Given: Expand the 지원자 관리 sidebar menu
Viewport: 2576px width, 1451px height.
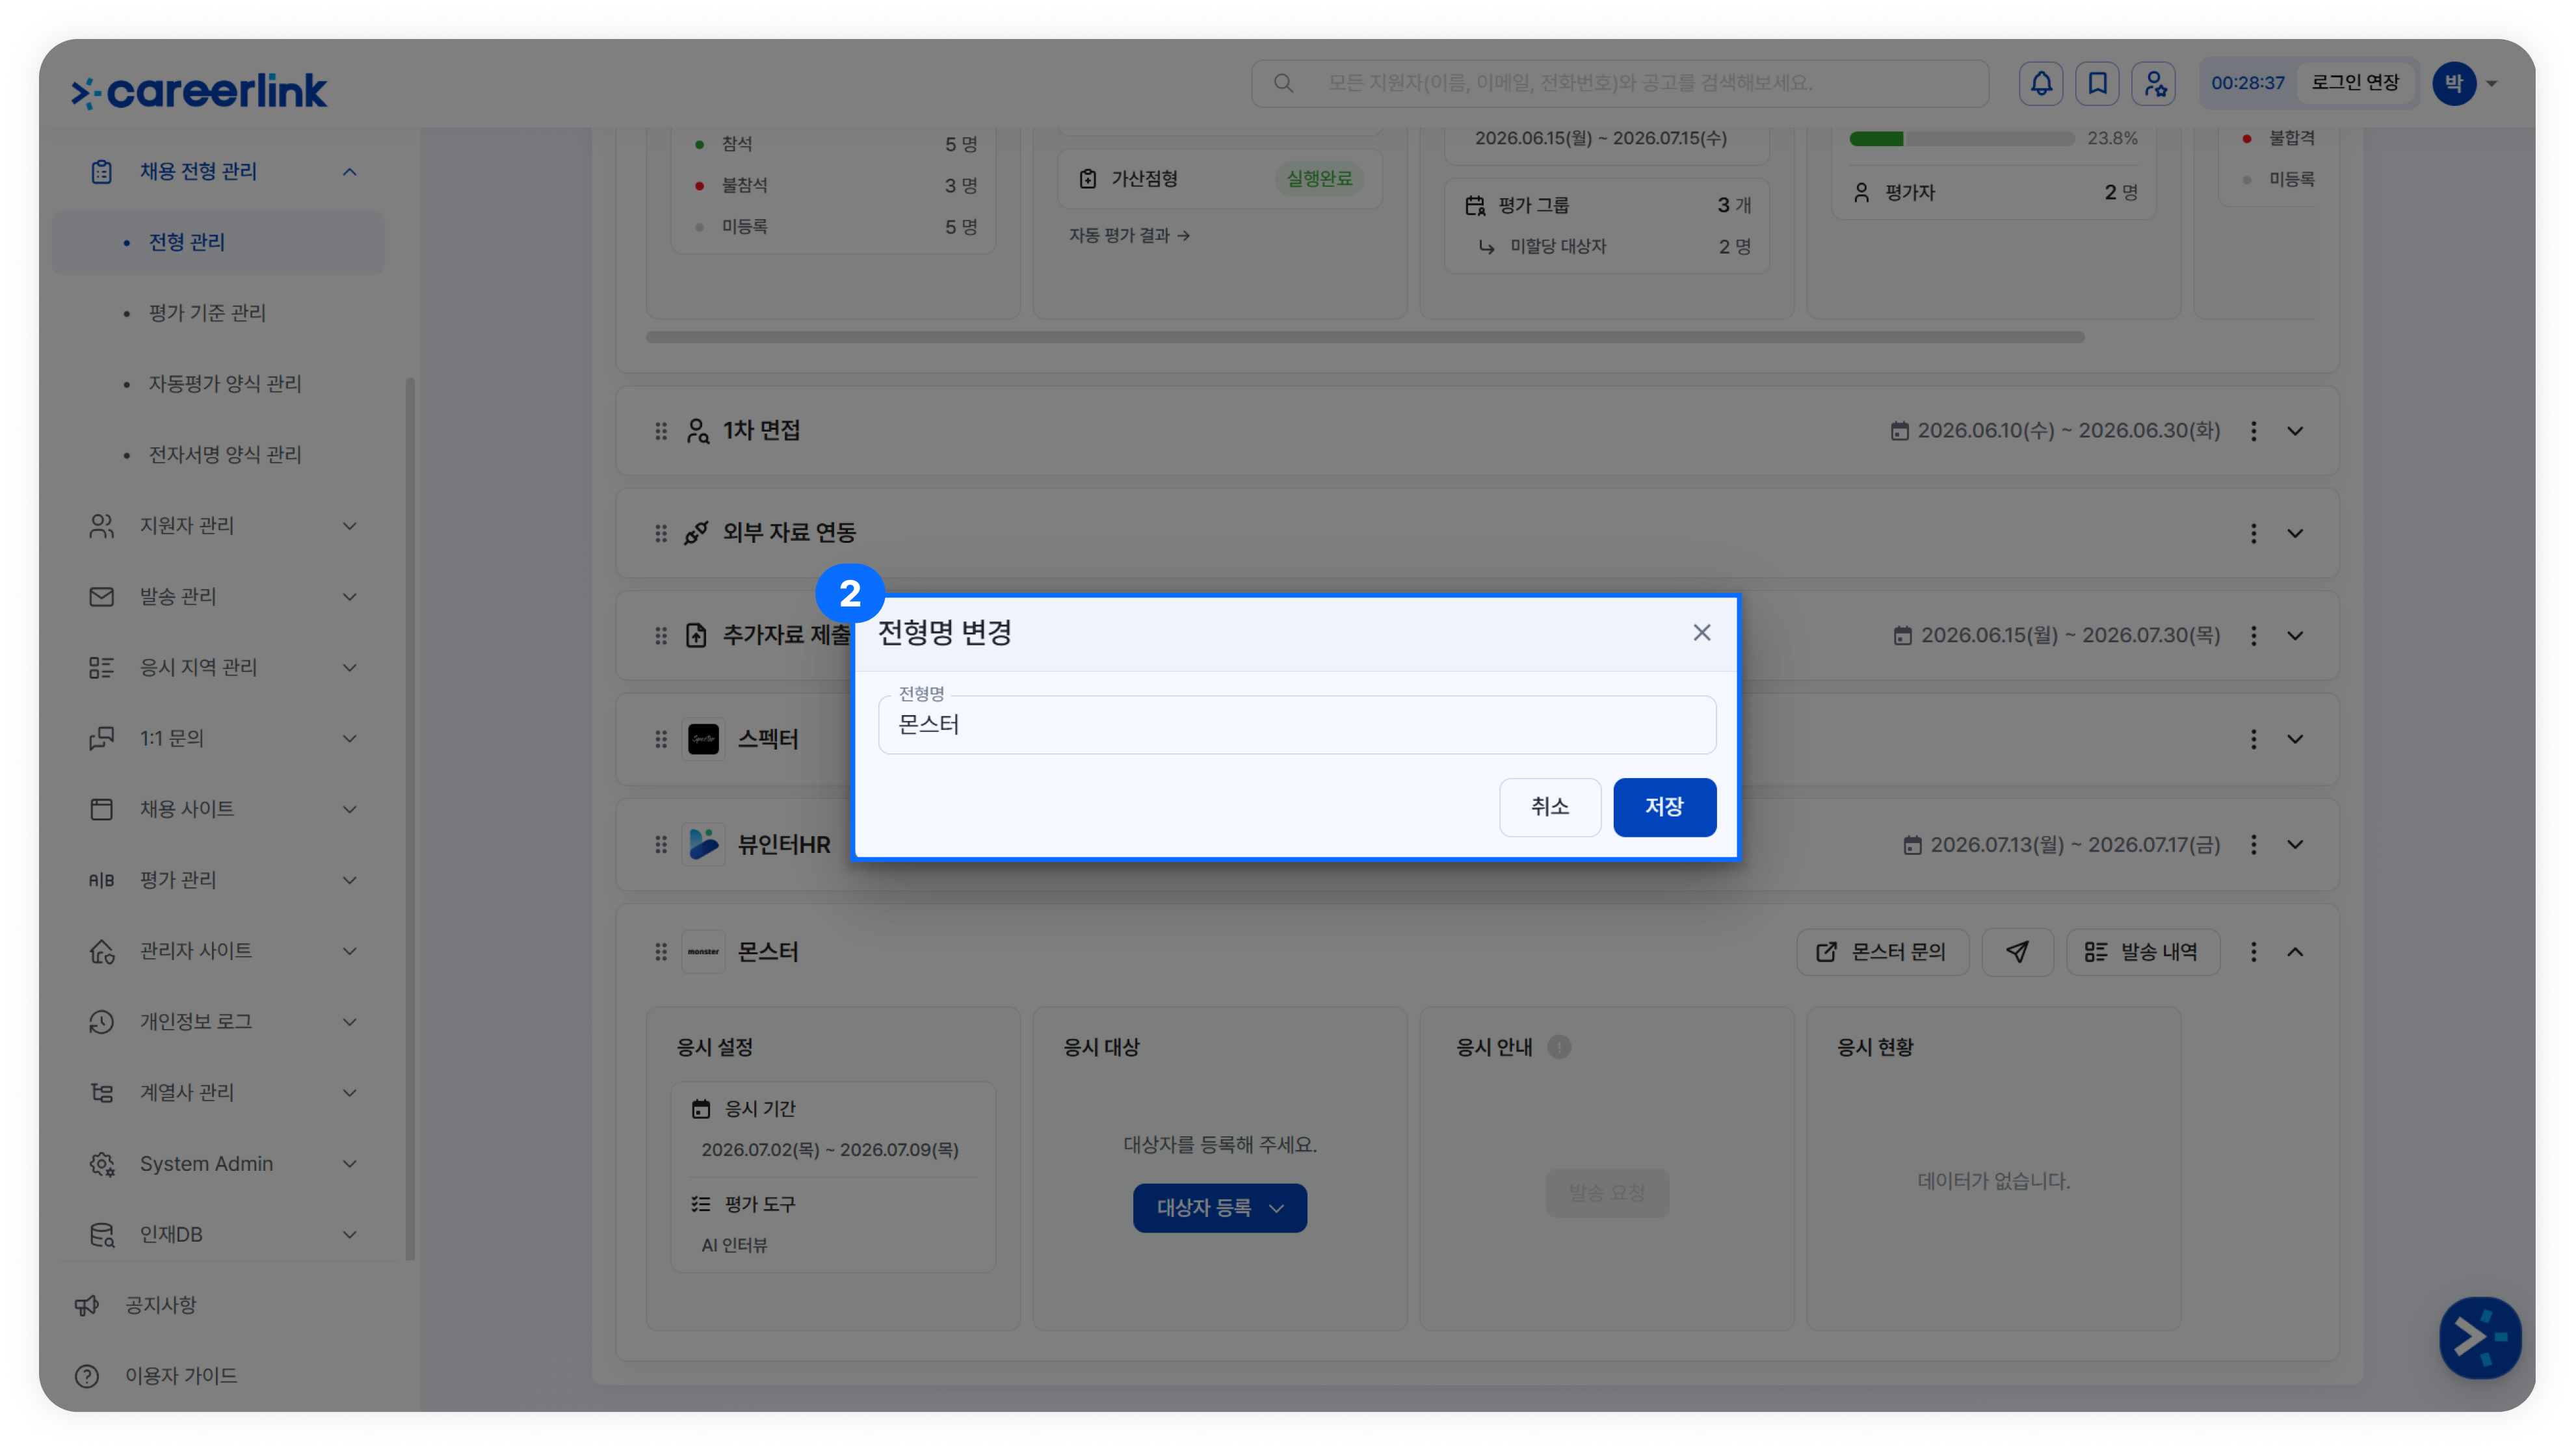Looking at the screenshot, I should pyautogui.click(x=349, y=526).
